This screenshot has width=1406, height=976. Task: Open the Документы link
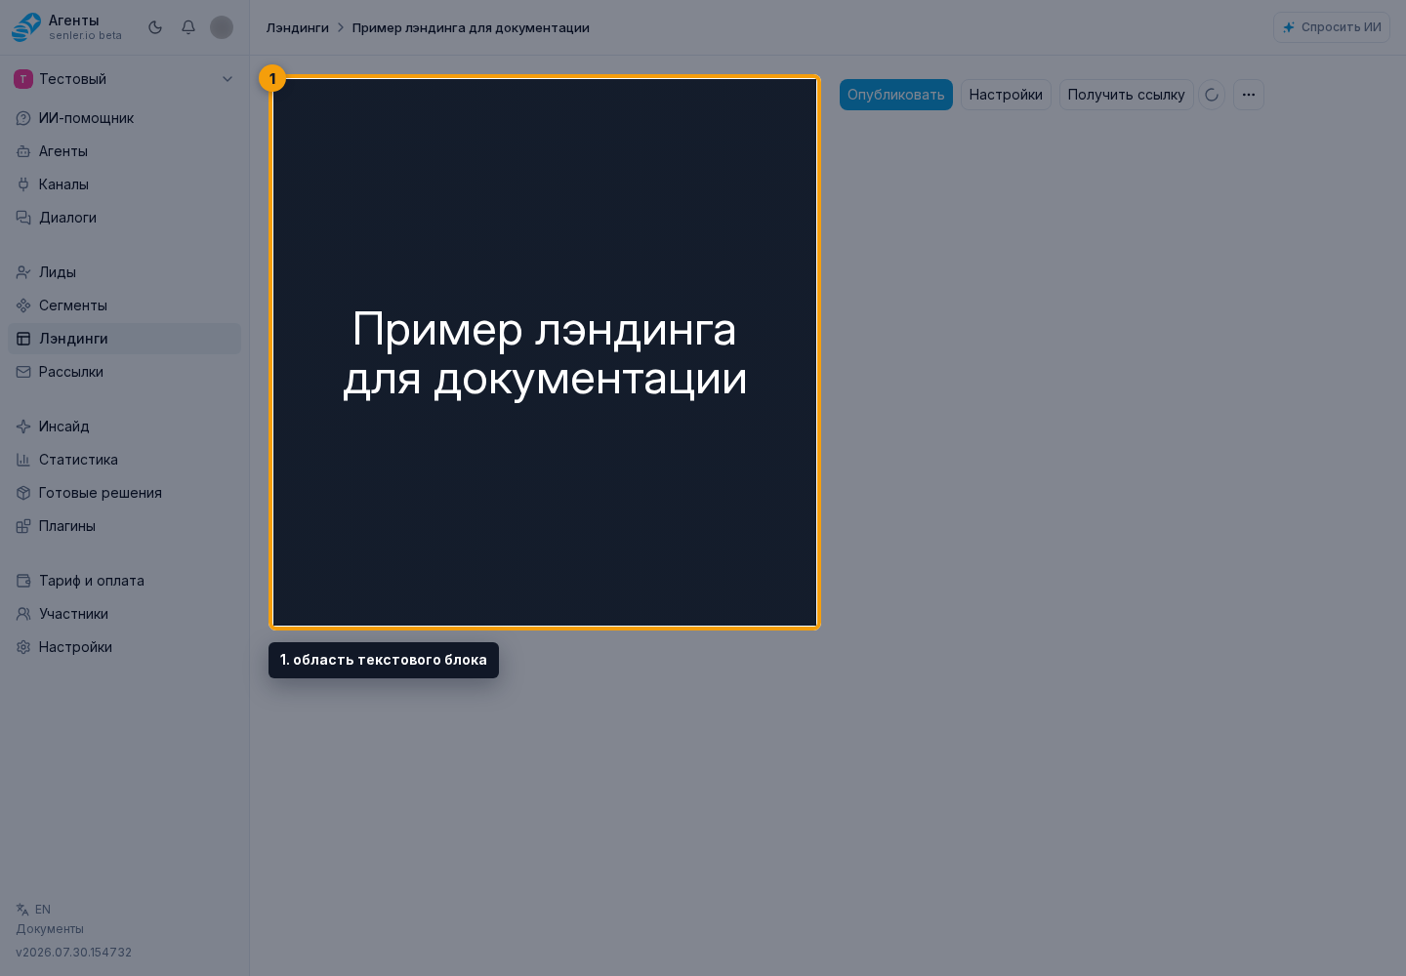(50, 929)
